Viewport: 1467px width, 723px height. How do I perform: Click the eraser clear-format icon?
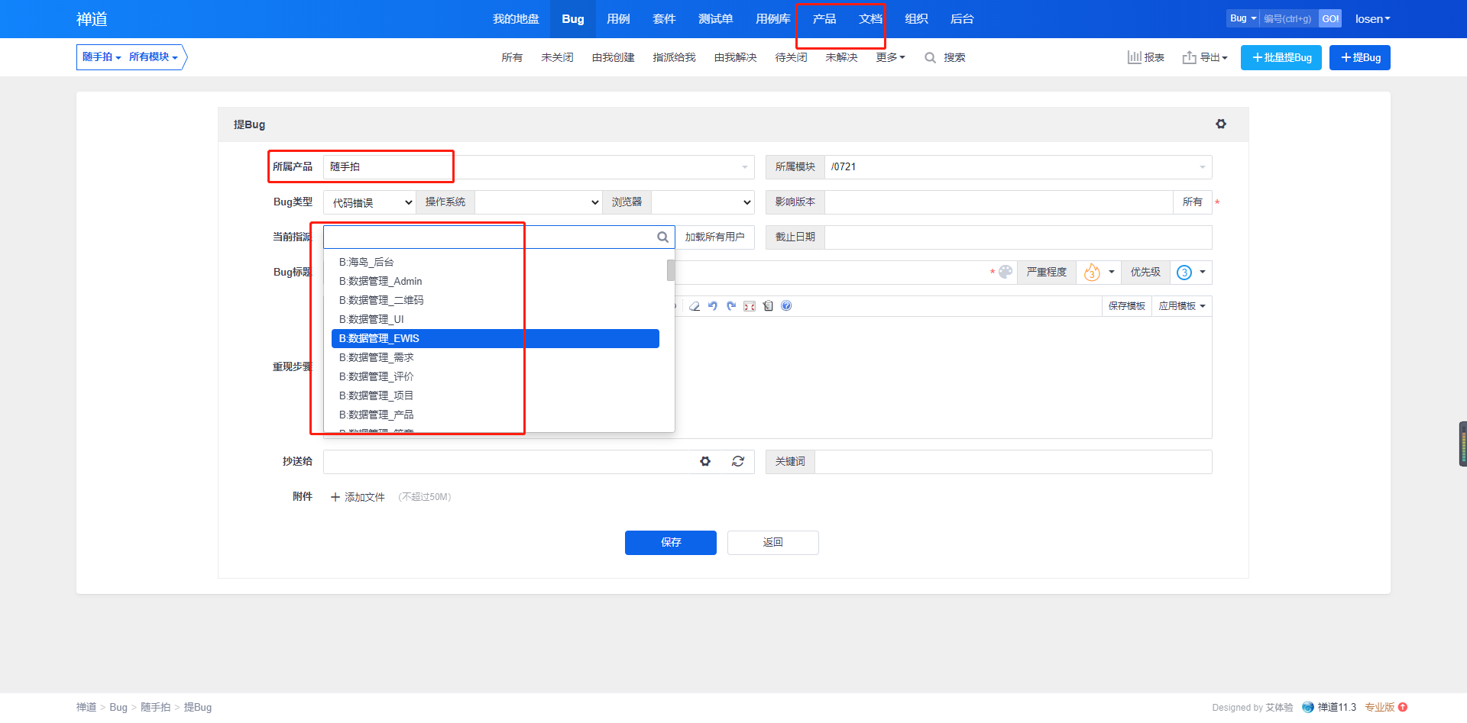click(695, 306)
